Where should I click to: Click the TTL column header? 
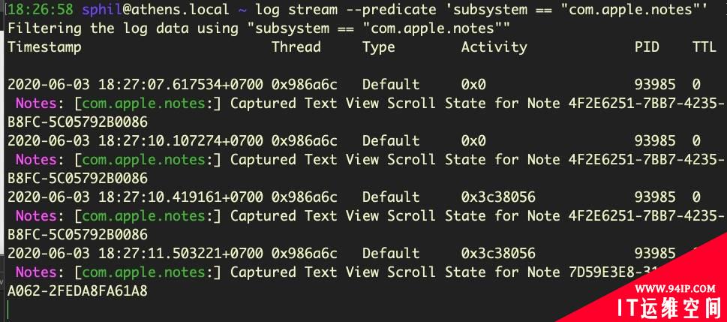click(x=704, y=47)
